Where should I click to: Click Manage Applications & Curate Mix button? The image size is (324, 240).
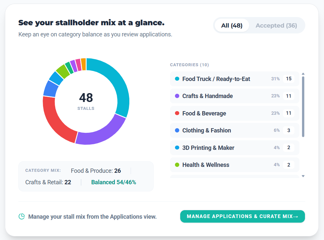242,216
